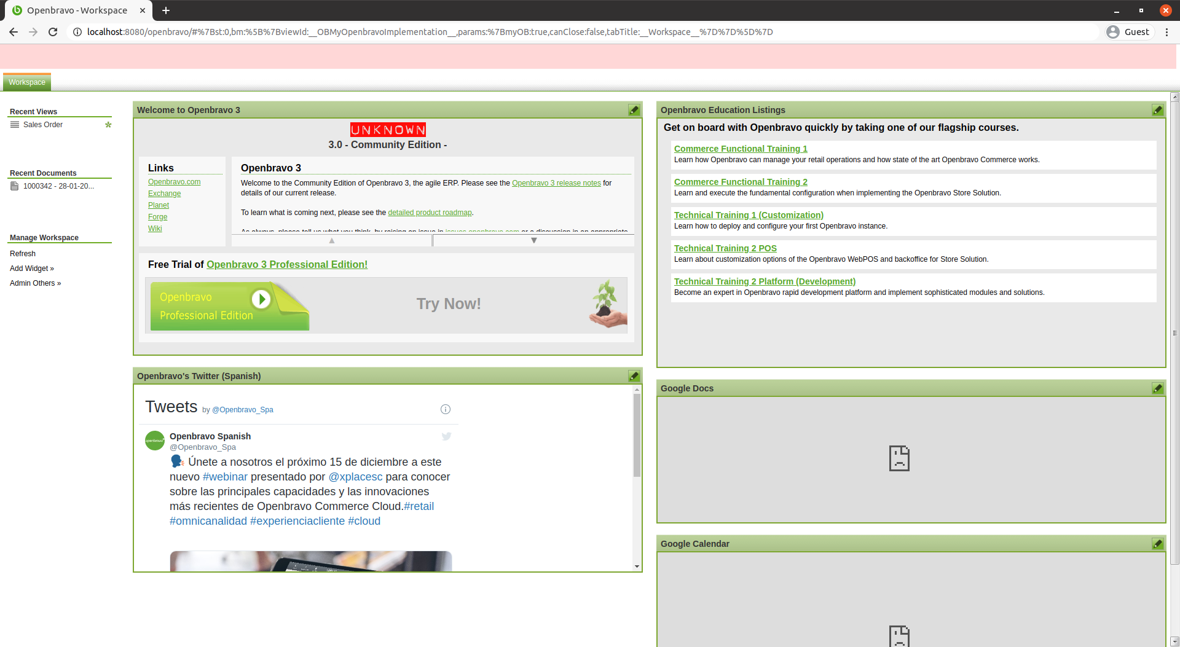Click the #cloud hashtag

(x=364, y=521)
